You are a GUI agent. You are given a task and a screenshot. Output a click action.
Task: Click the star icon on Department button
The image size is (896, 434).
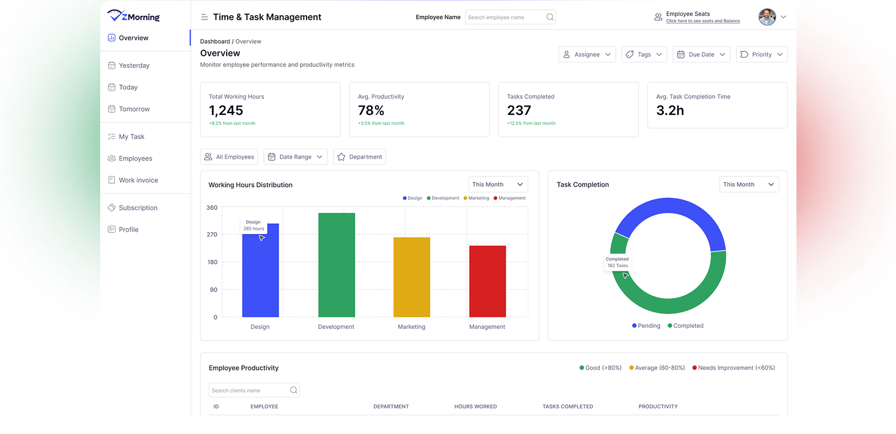point(341,157)
